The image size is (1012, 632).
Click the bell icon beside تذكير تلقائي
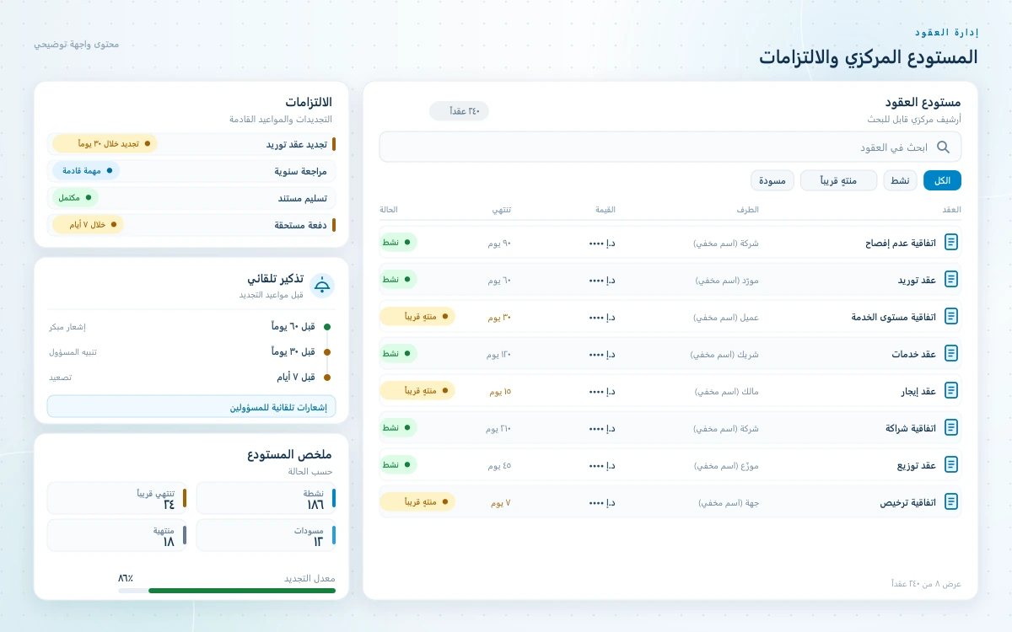[x=322, y=286]
